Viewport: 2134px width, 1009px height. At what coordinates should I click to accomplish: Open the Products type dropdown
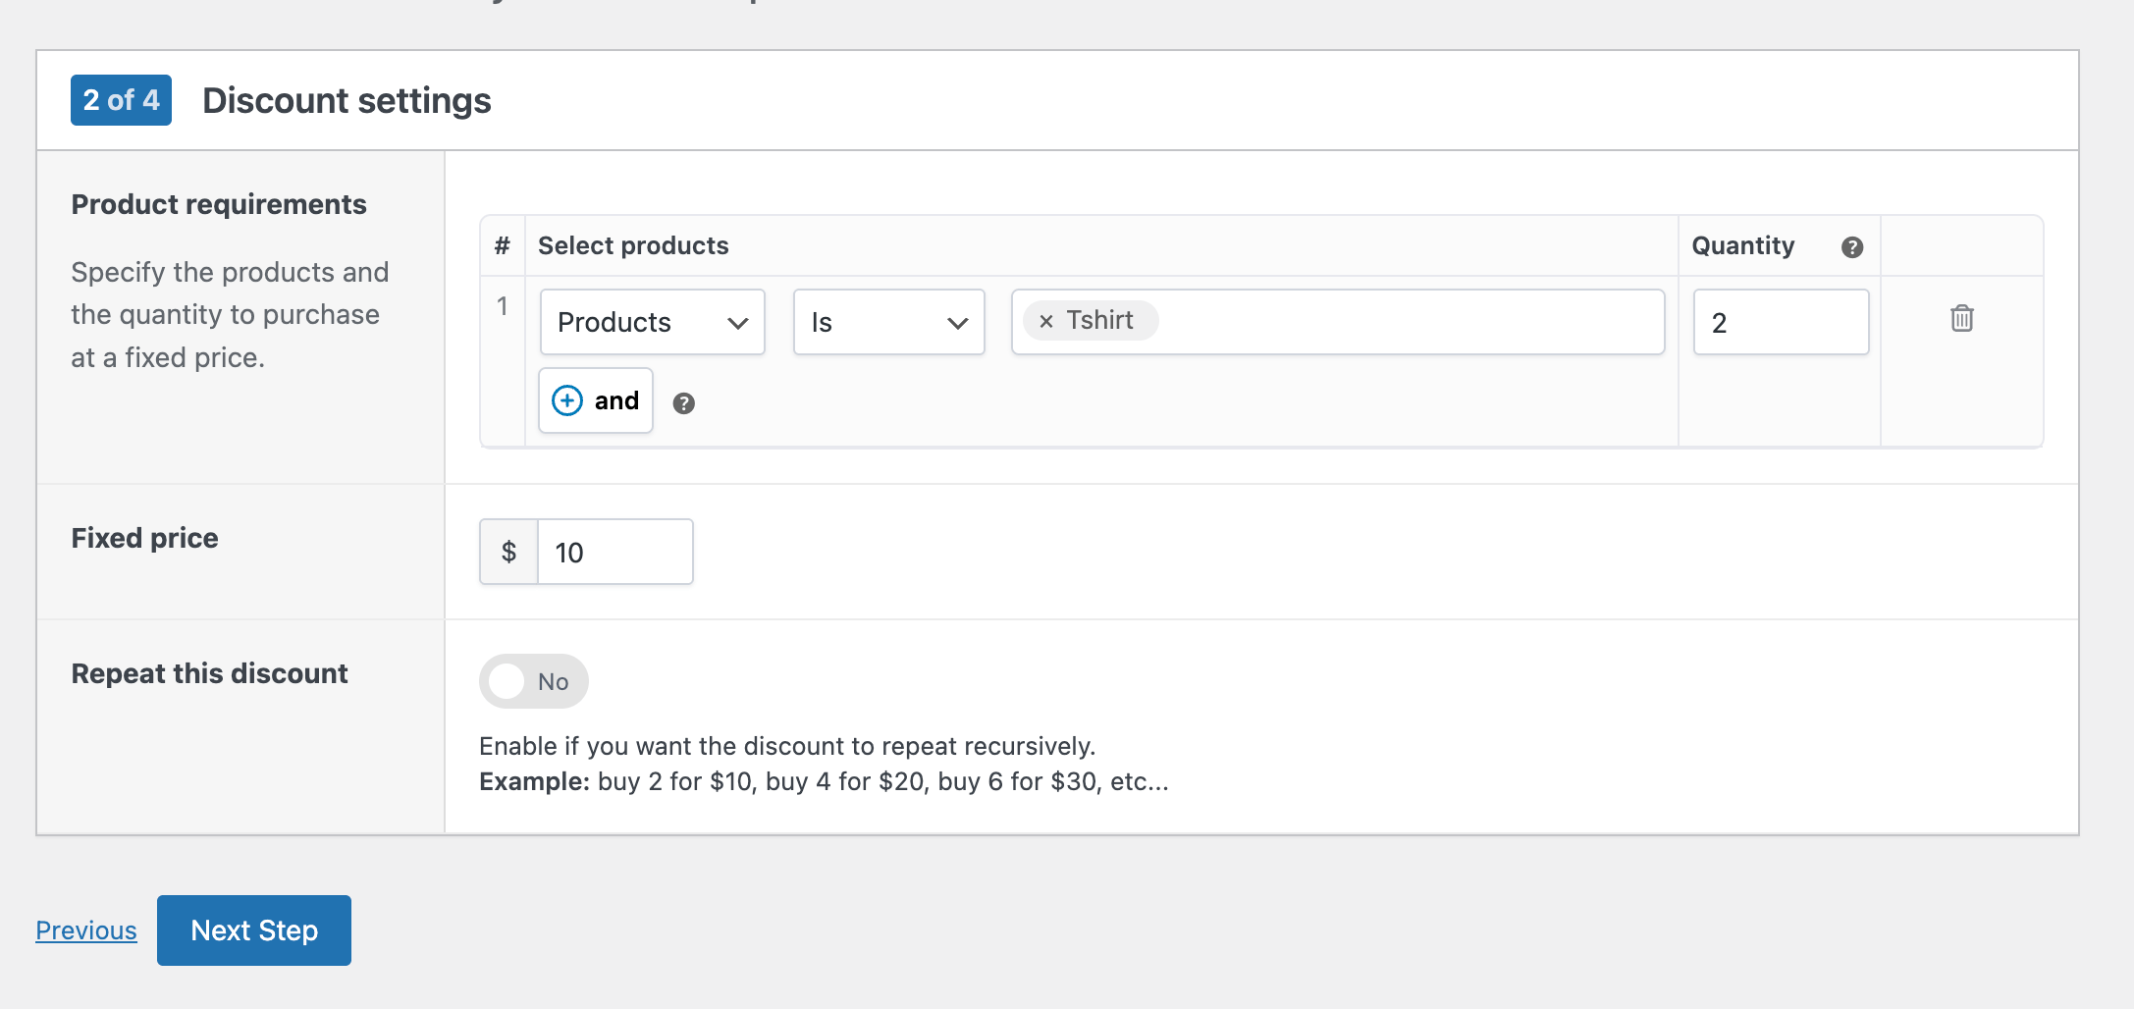click(x=652, y=322)
